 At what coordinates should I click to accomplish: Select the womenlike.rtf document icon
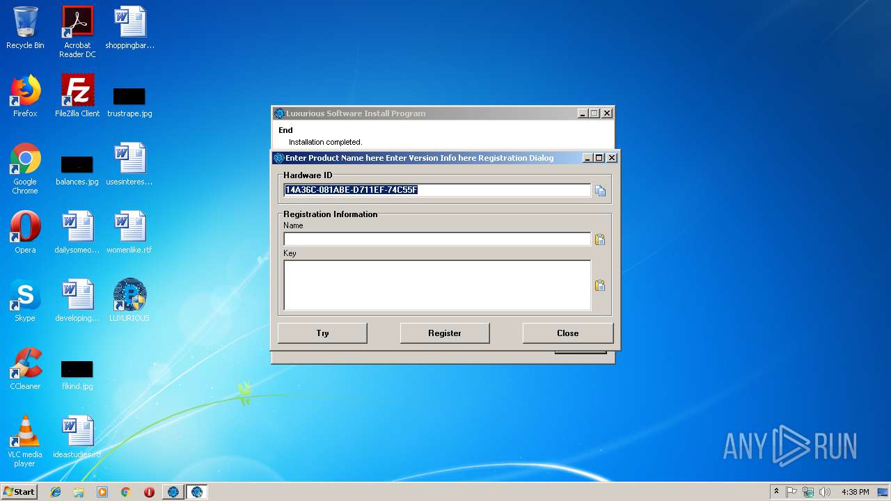click(129, 232)
